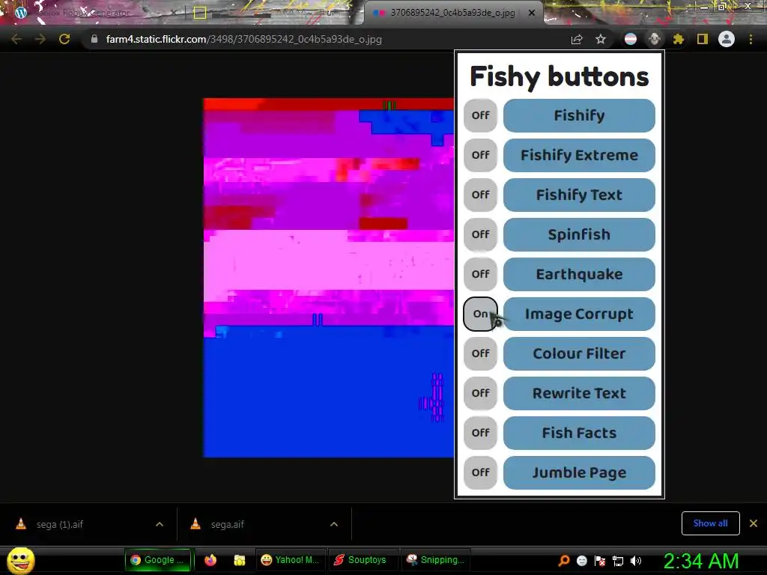Toggle the browser side panel

(x=703, y=39)
